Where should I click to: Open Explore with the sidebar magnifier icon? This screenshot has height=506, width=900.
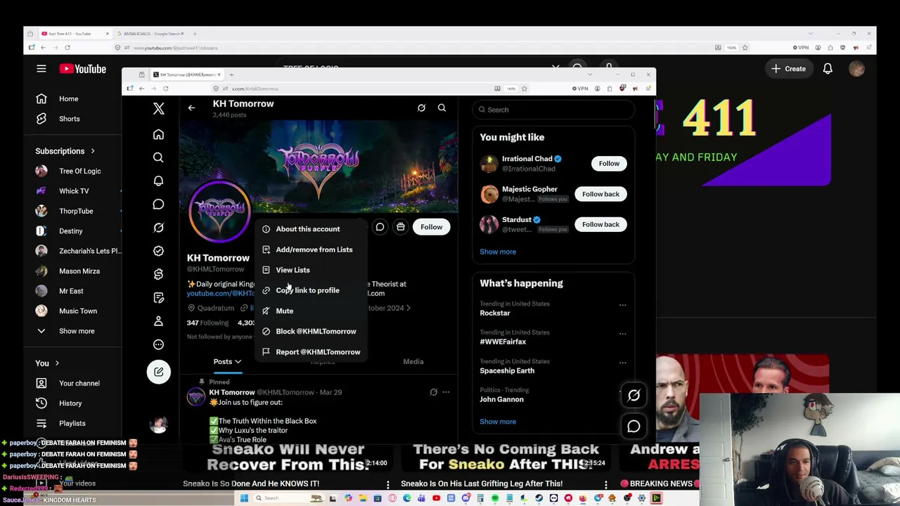click(158, 157)
